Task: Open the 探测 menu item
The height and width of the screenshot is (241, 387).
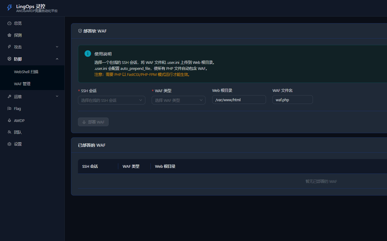Action: 32,35
